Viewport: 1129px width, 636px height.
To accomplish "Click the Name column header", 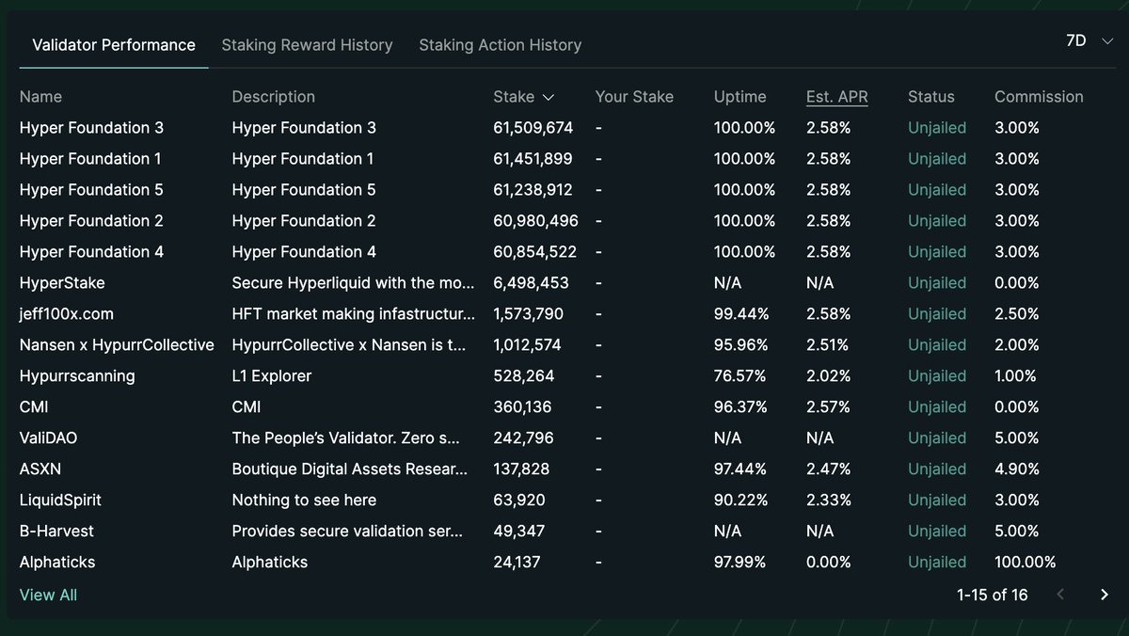I will pos(39,97).
